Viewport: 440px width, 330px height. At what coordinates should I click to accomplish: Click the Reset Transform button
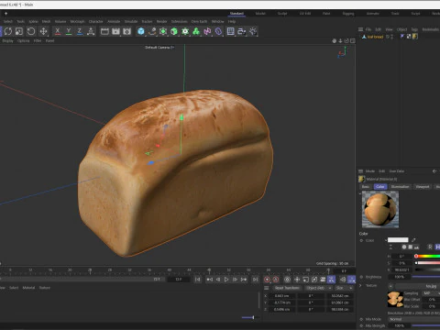287,288
